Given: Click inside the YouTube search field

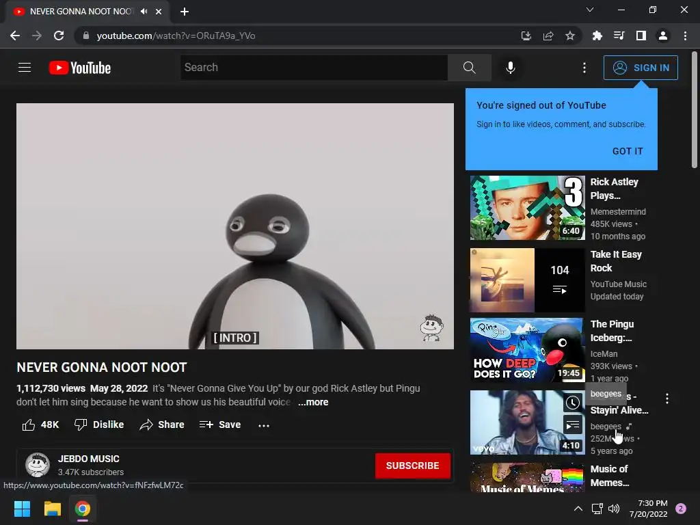Looking at the screenshot, I should pos(314,68).
